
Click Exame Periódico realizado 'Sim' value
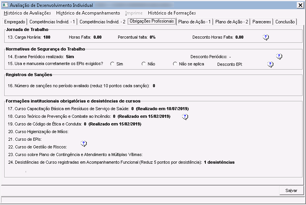tap(70, 57)
